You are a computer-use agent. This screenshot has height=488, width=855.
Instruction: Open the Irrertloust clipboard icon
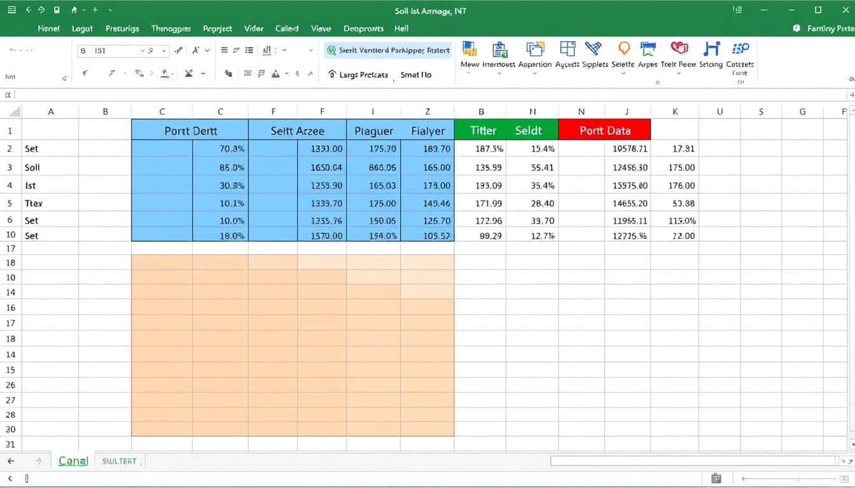pos(500,50)
